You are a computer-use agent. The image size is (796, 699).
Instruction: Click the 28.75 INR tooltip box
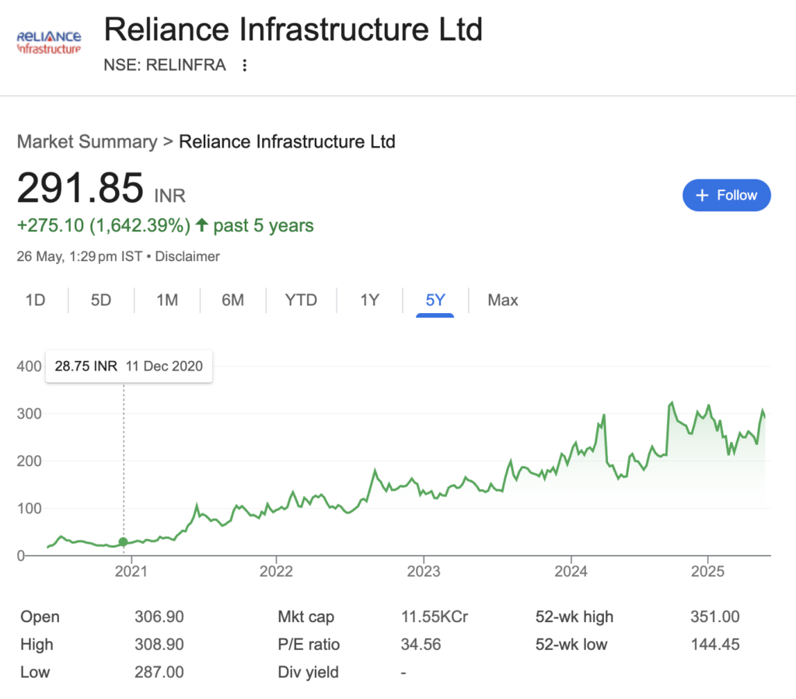click(129, 367)
